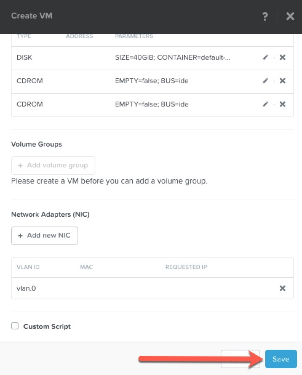Save the new VM

pos(281,359)
